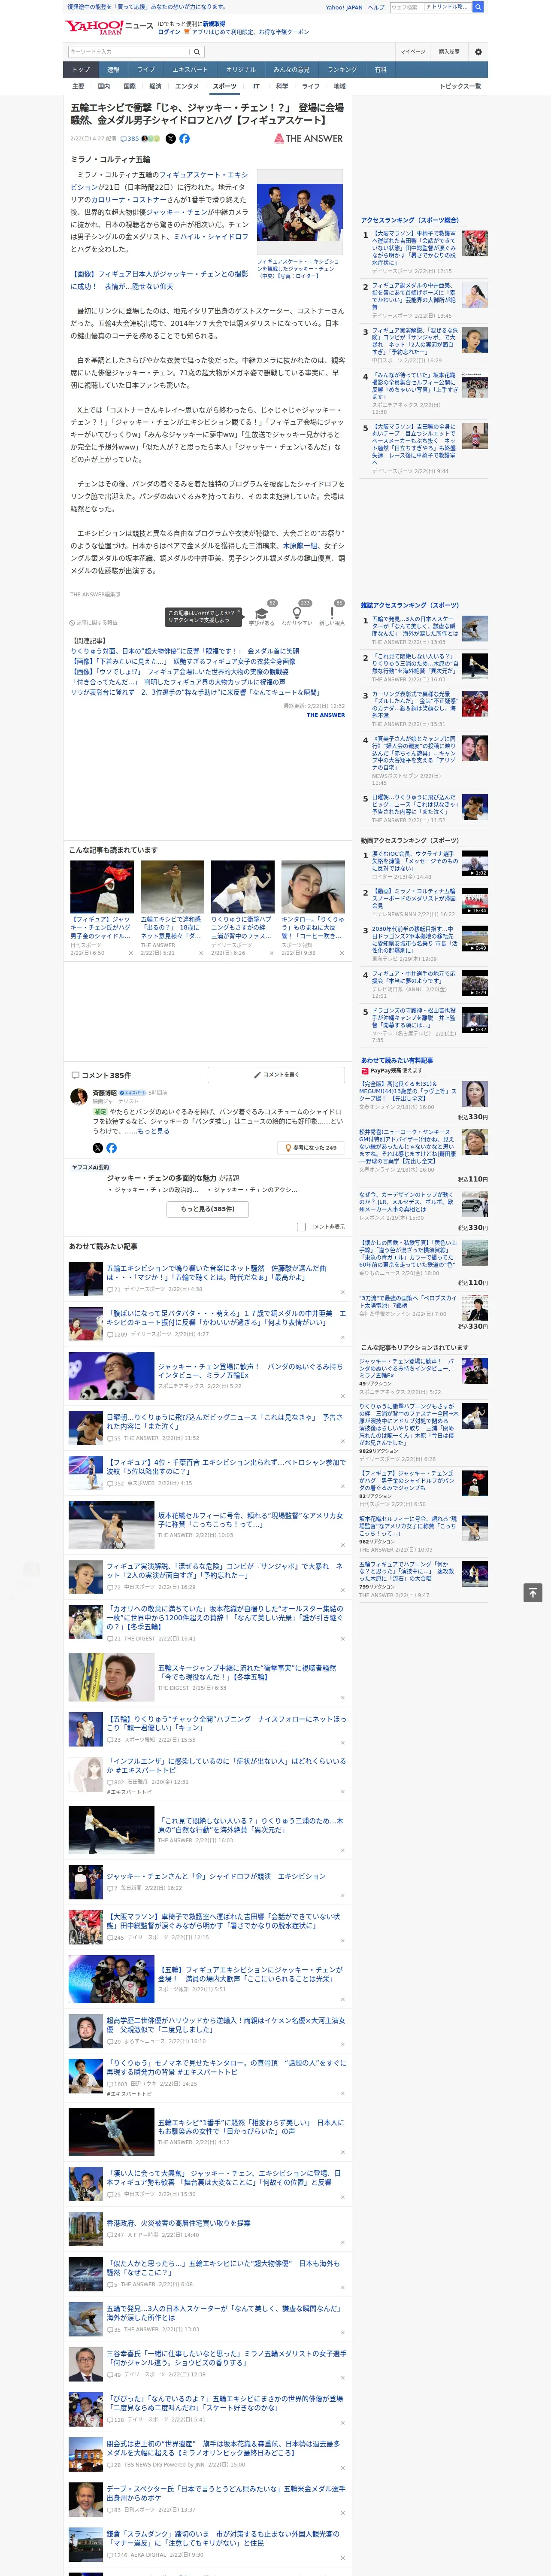Viewport: 551px width, 2576px height.
Task: Click もっと見る(385件) button
Action: [x=208, y=1209]
